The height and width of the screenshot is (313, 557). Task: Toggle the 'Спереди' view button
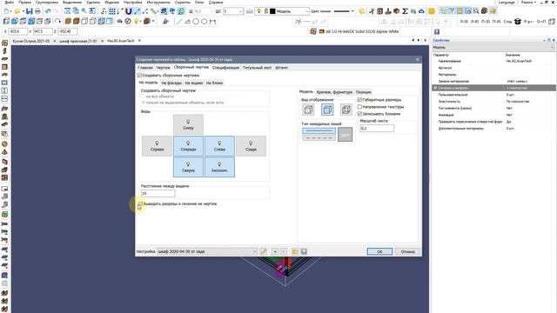tap(188, 146)
